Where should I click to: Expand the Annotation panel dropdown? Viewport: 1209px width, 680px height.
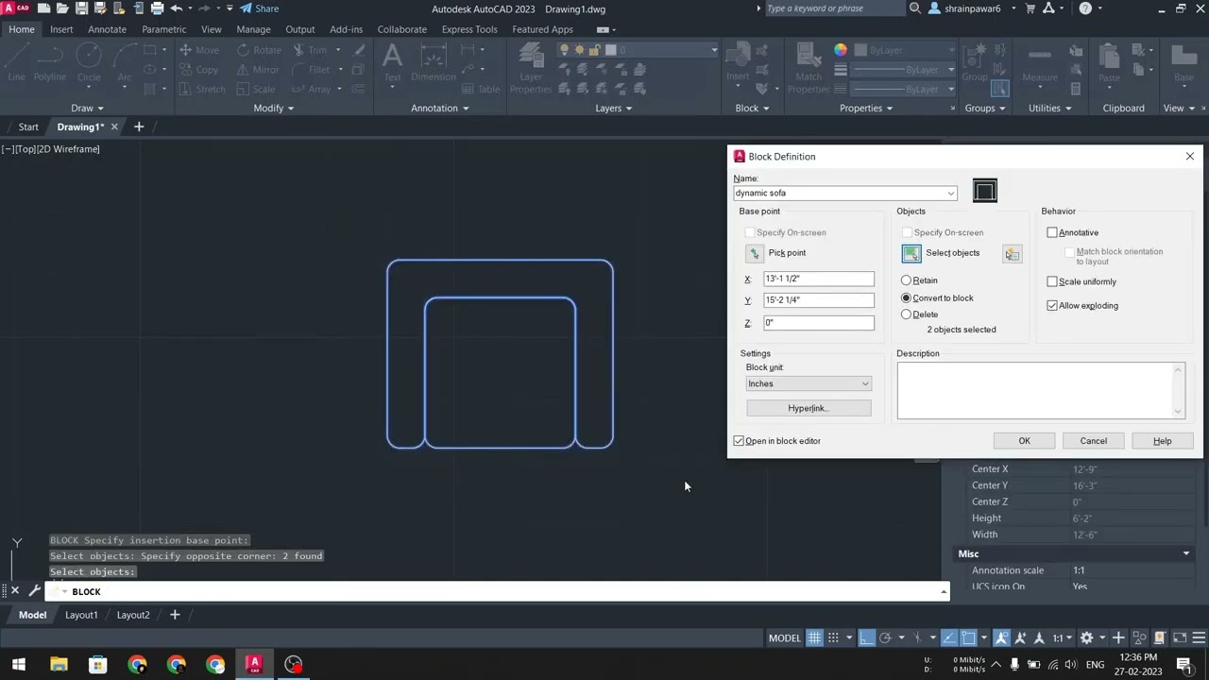[440, 108]
